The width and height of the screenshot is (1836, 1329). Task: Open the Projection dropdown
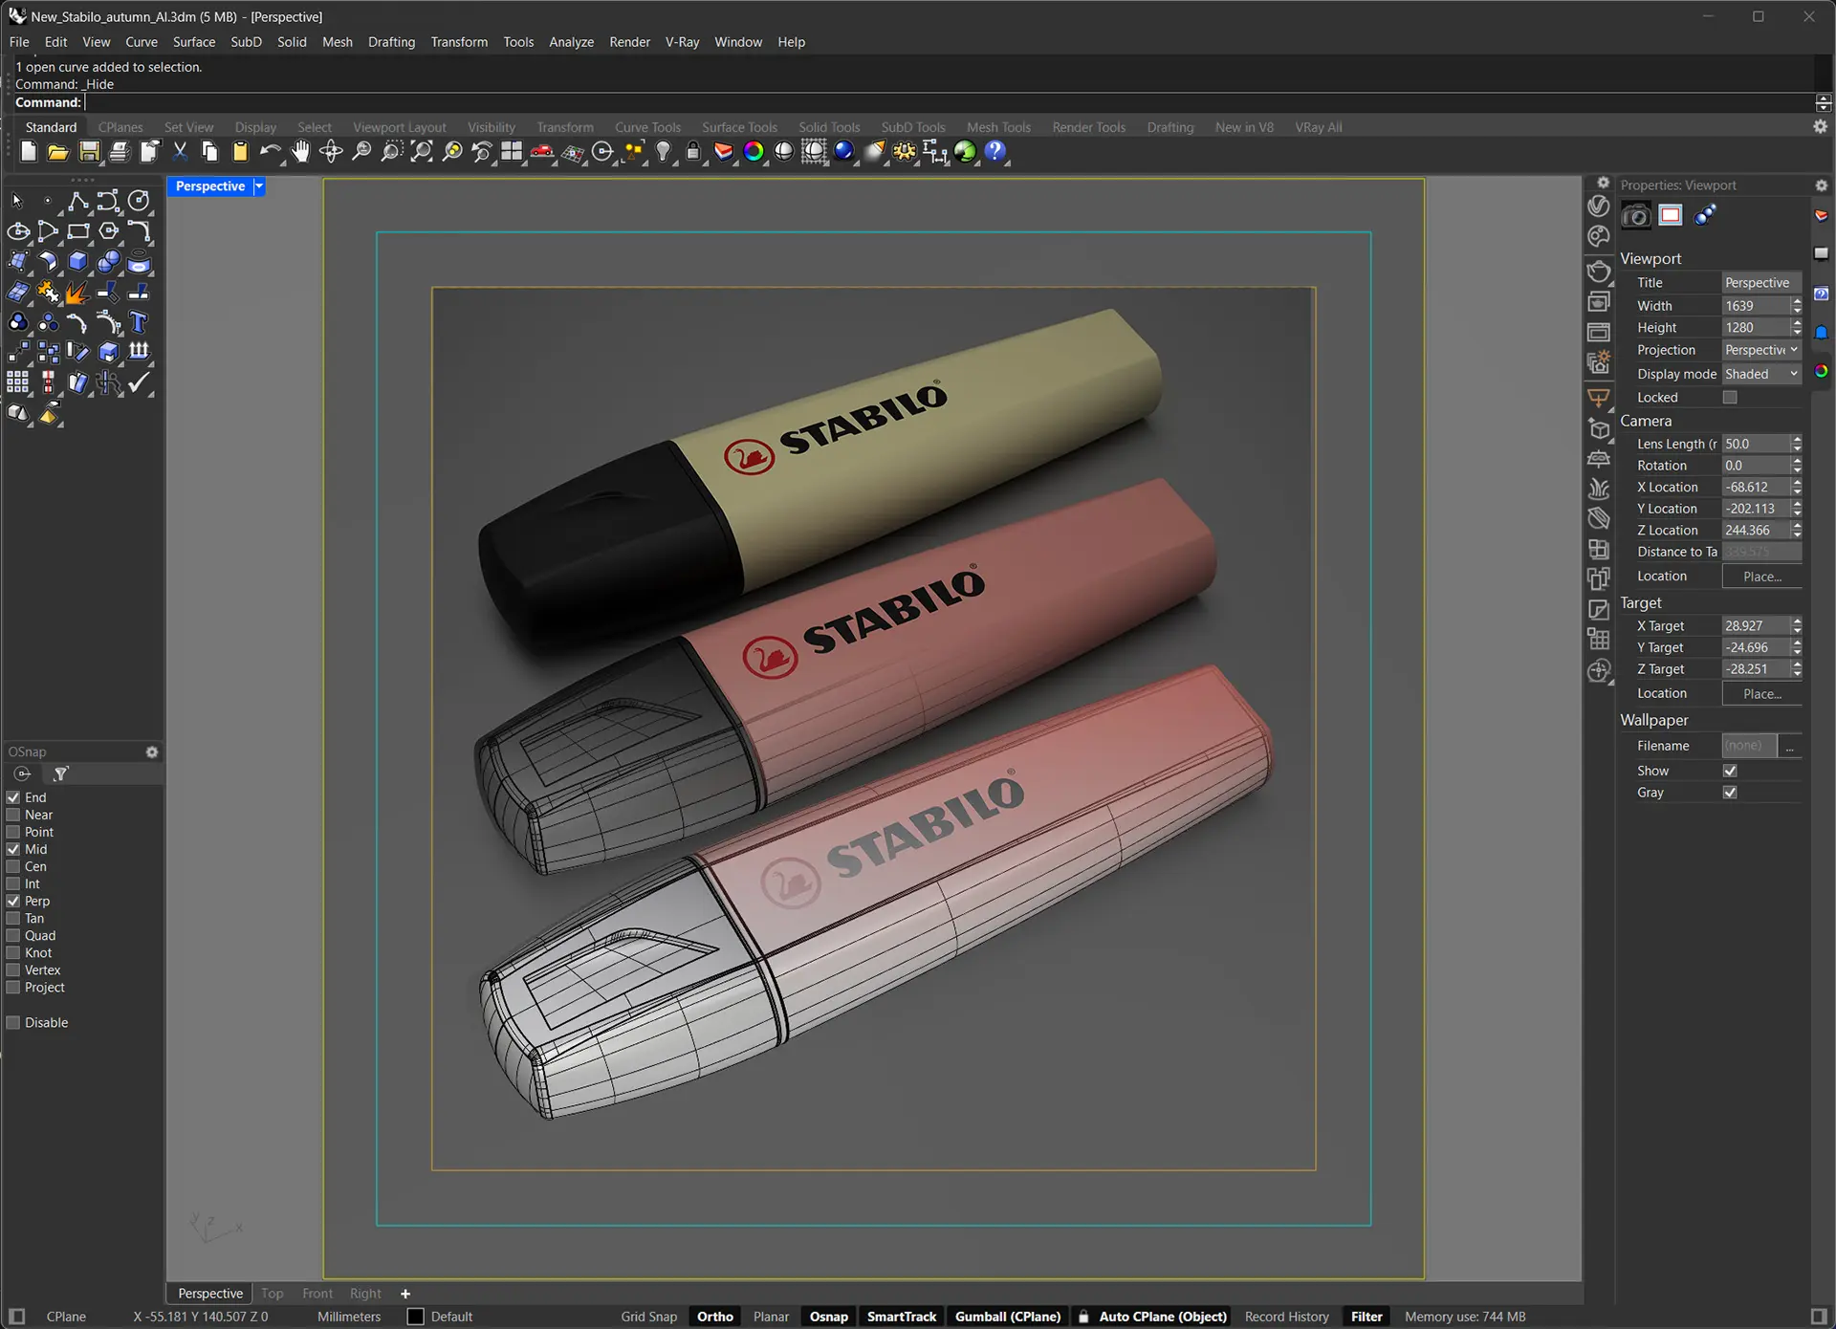coord(1761,350)
